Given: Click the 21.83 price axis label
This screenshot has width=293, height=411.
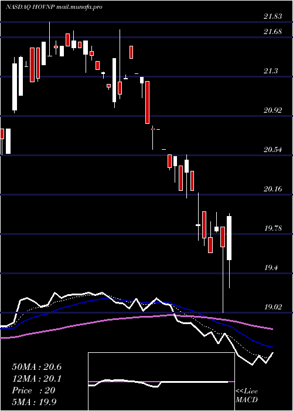Looking at the screenshot, I should point(273,16).
